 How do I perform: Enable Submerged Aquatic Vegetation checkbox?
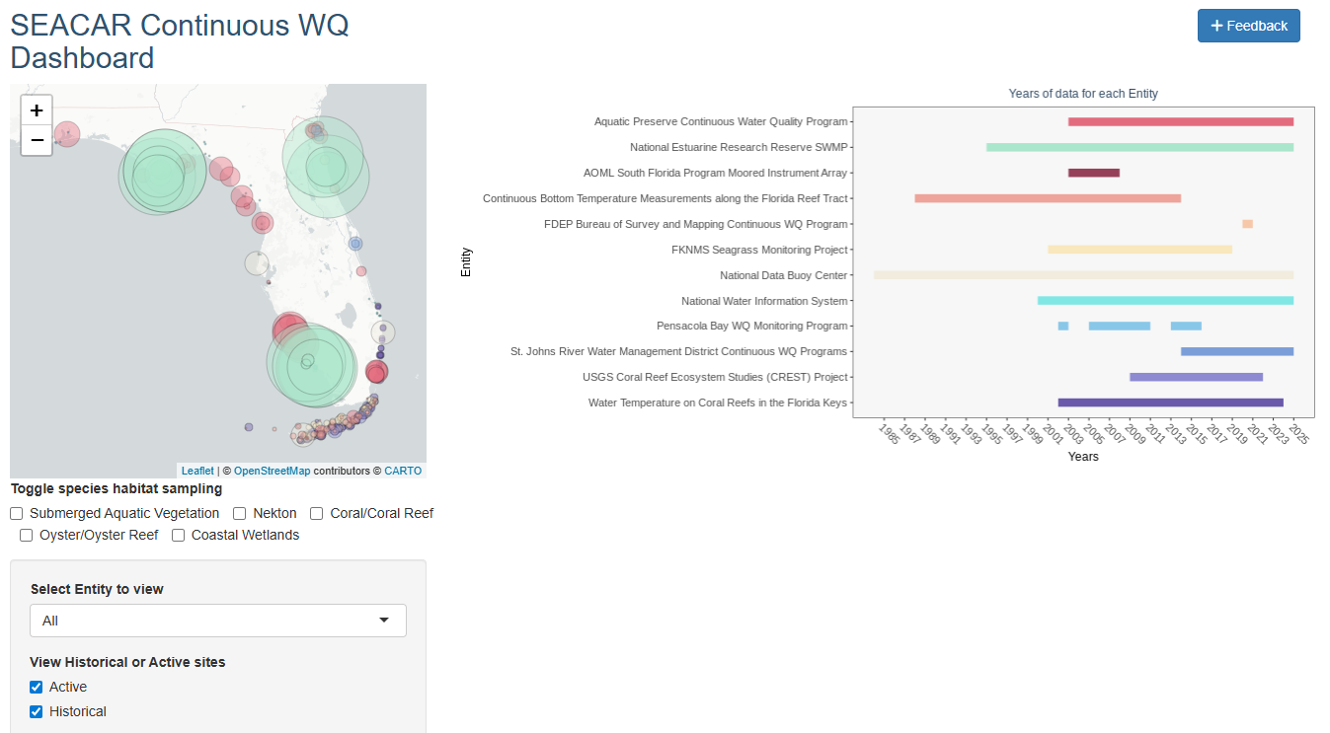(17, 513)
